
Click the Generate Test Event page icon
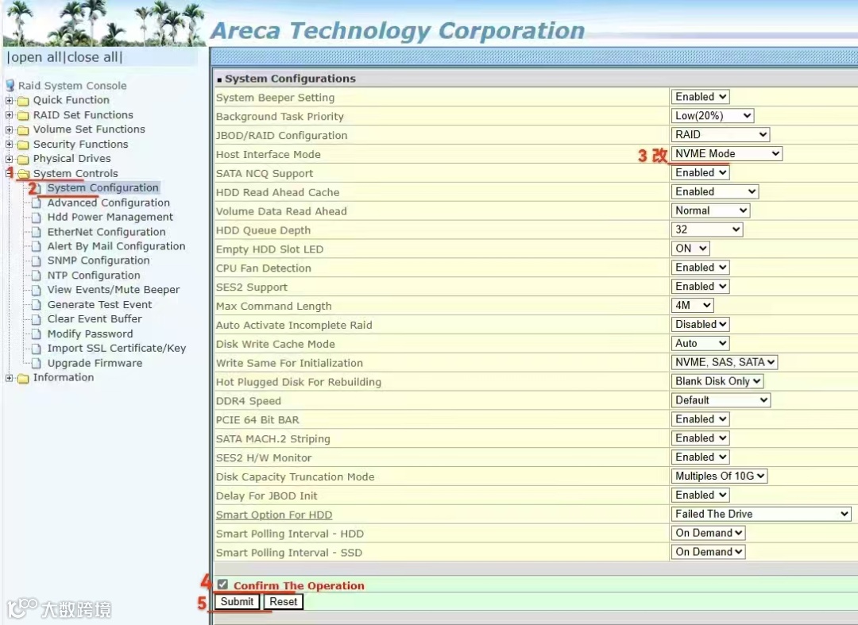tap(37, 305)
